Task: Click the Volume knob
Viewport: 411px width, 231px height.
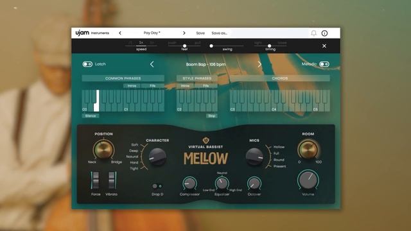Action: click(308, 180)
